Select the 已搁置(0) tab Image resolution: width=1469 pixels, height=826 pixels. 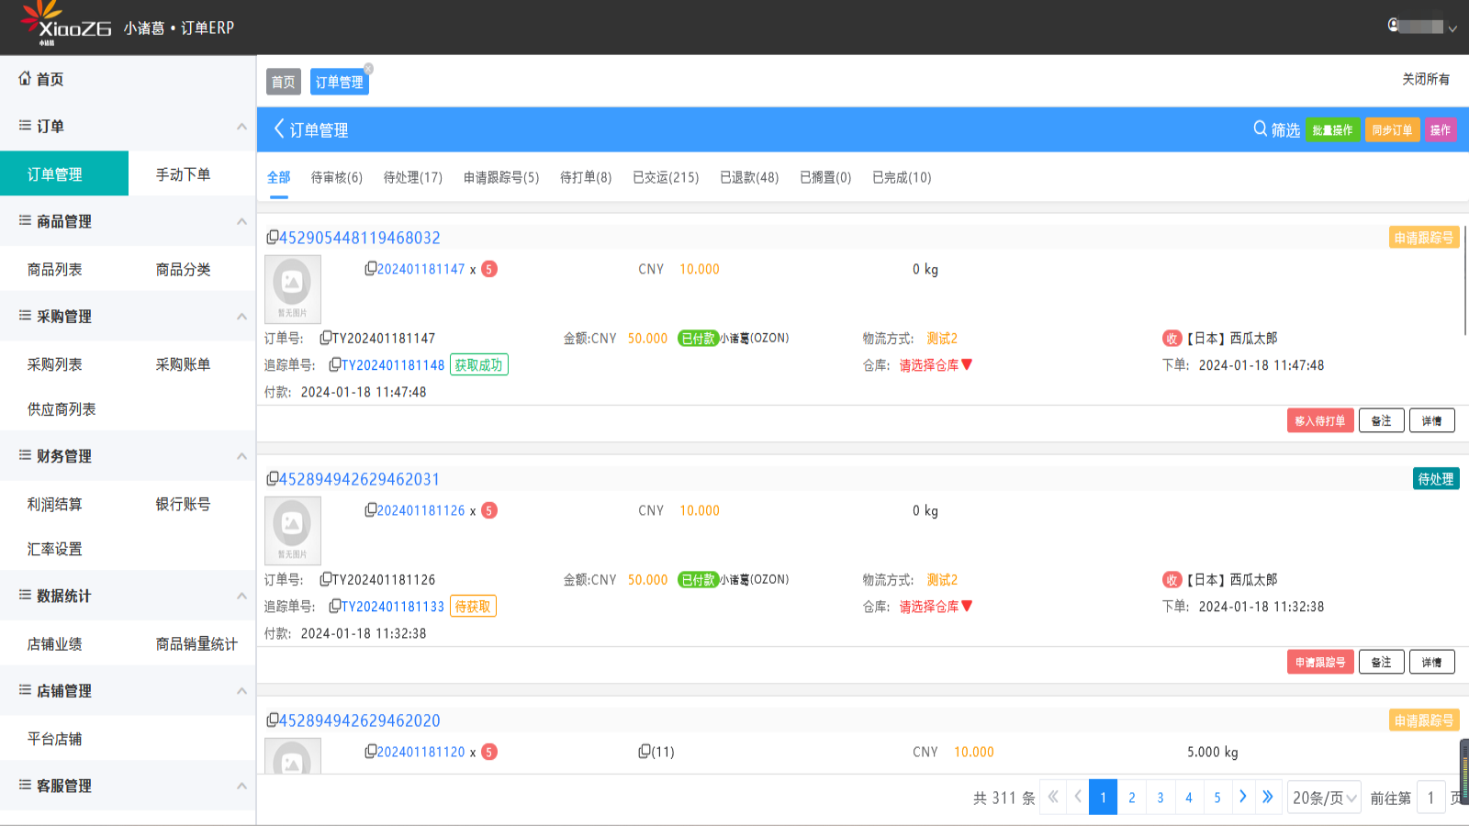click(x=825, y=177)
